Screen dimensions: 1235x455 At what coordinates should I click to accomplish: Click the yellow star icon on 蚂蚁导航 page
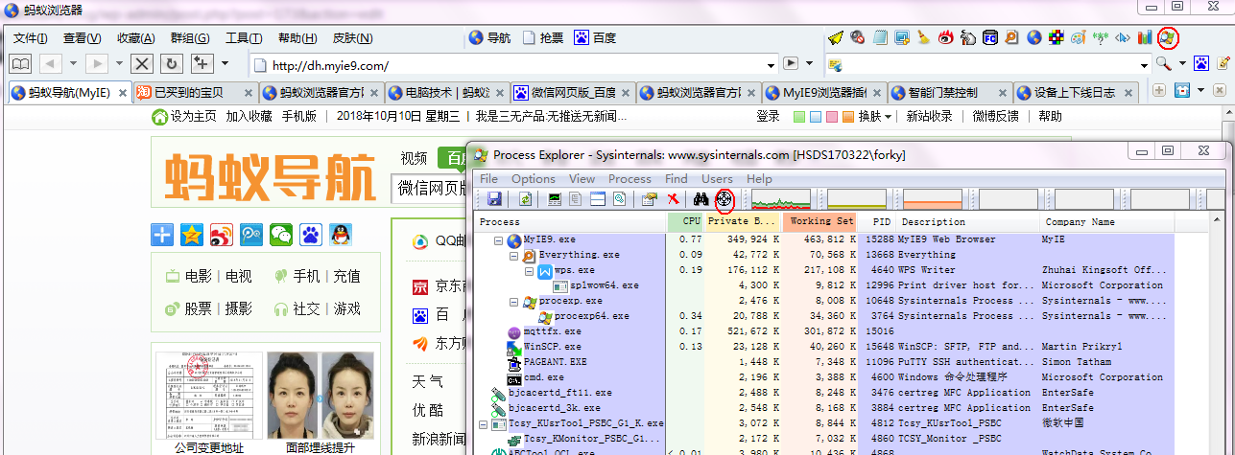pos(192,234)
